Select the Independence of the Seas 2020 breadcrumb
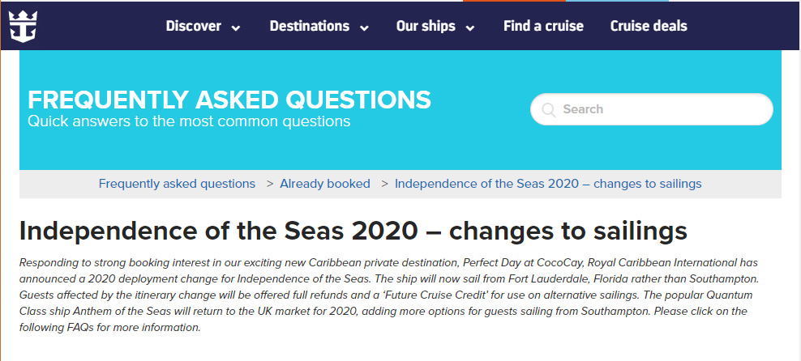Viewport: 801px width, 361px height. 548,184
